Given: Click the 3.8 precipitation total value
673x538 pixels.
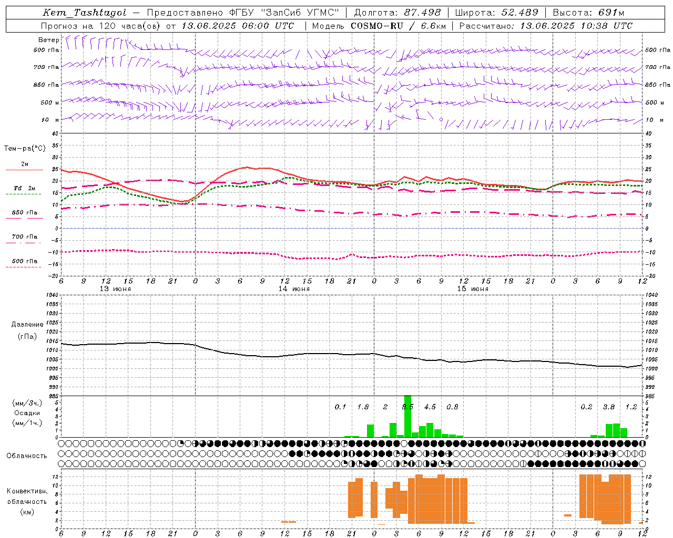Looking at the screenshot, I should [x=609, y=407].
